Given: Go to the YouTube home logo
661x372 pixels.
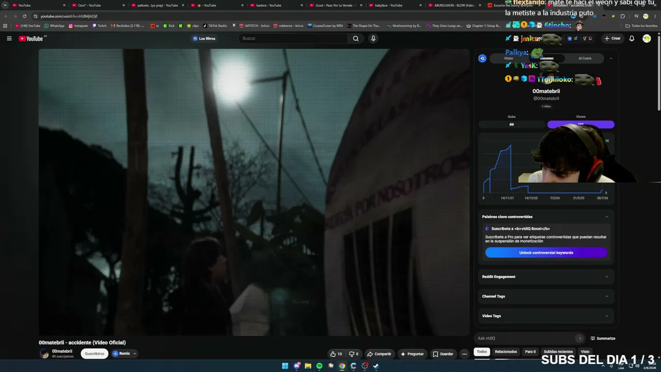Looking at the screenshot, I should (31, 39).
